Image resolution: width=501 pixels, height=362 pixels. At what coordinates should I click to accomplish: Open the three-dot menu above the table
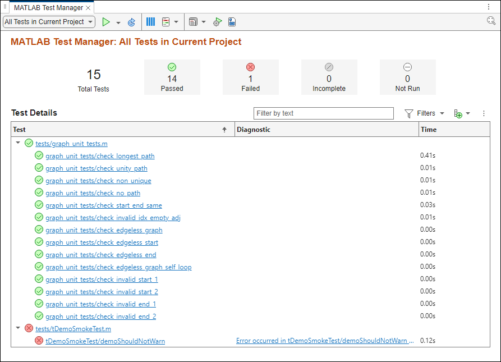pyautogui.click(x=484, y=113)
